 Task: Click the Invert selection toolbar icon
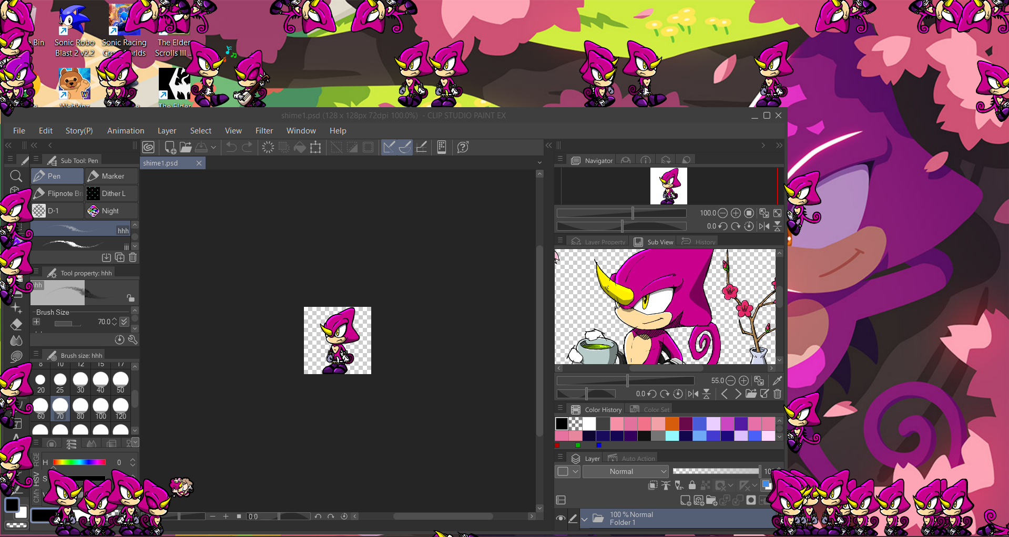pos(352,148)
